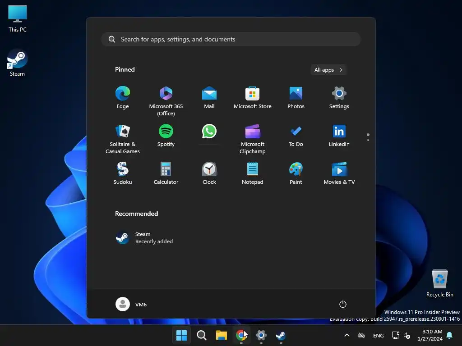Launch Solitaire & Casual Games
This screenshot has height=346, width=462.
coord(123,139)
